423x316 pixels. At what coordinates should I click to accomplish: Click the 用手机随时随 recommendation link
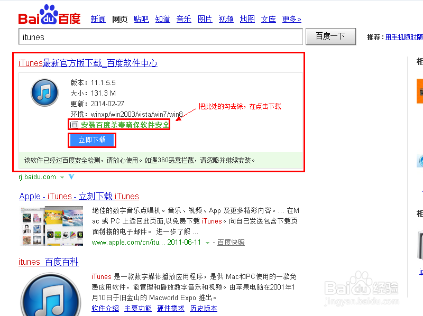(404, 37)
